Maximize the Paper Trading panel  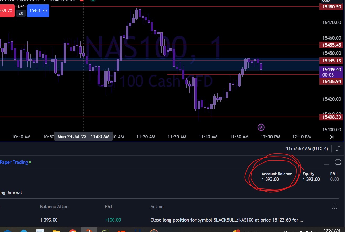tap(338, 162)
